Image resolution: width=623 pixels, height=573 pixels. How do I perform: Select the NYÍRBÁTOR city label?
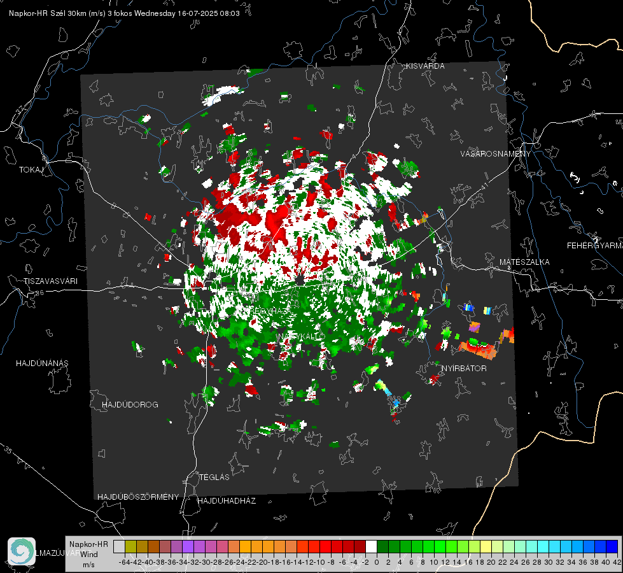(x=464, y=369)
